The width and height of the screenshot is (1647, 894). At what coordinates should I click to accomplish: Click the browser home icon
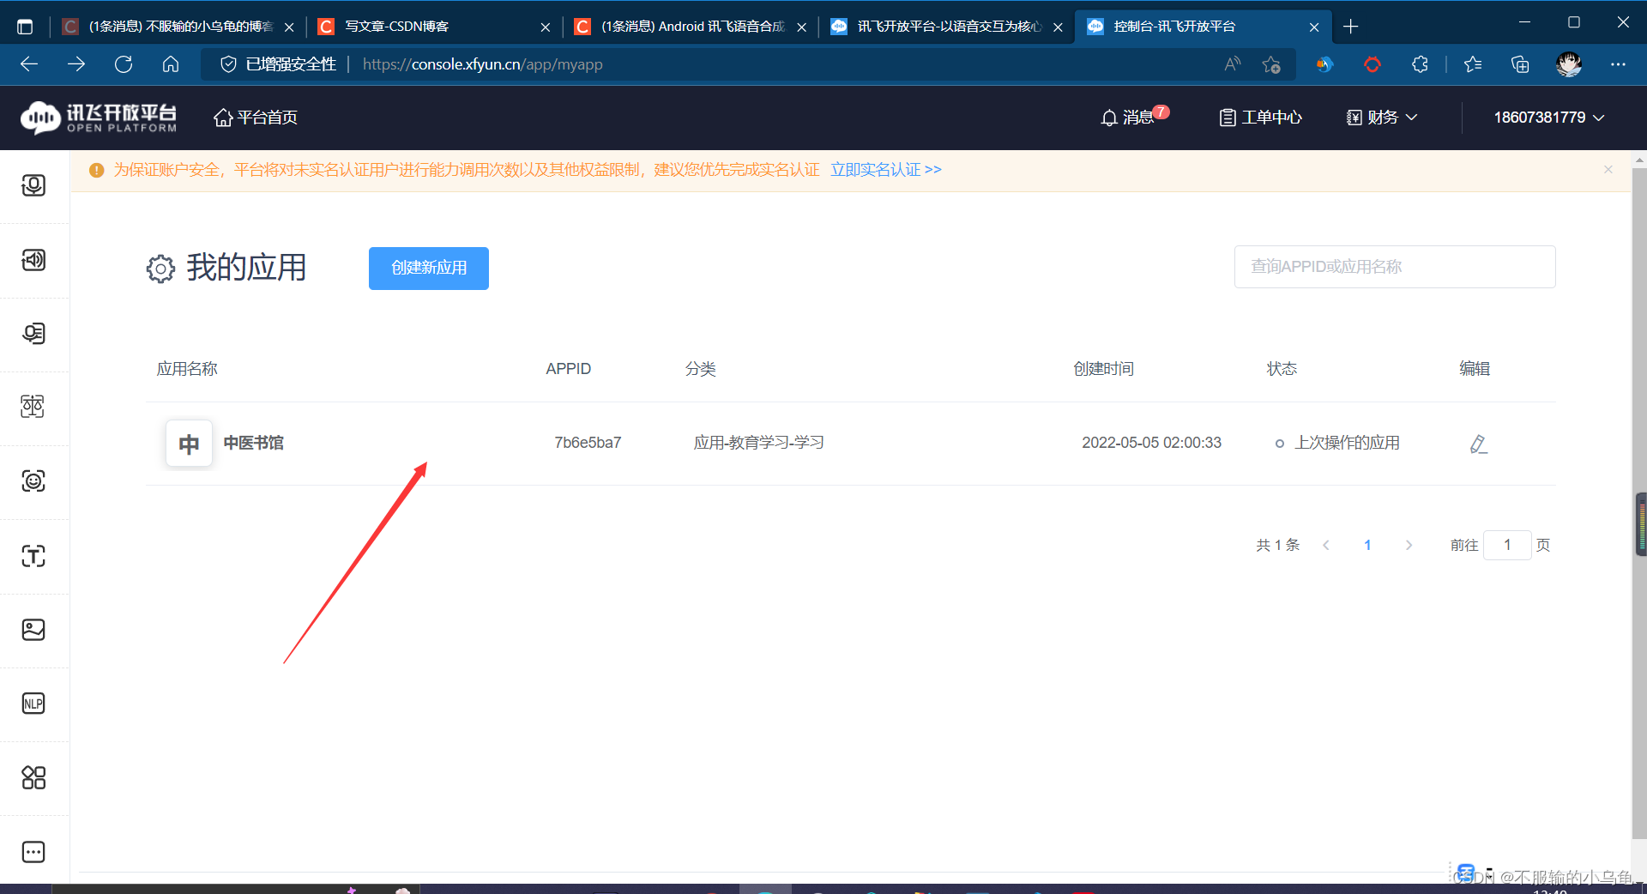coord(171,64)
